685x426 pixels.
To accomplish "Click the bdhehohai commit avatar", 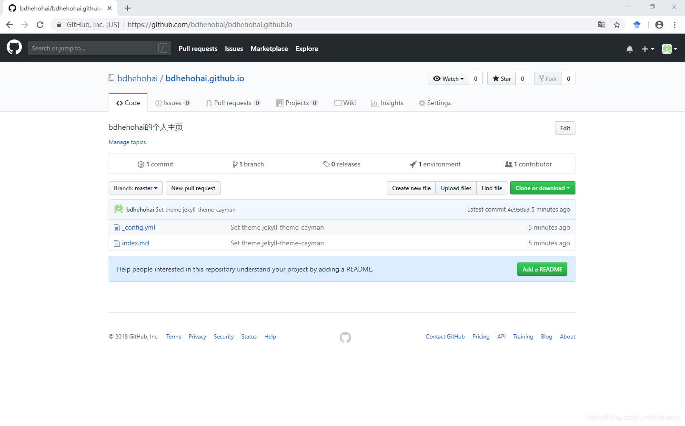I will coord(119,209).
